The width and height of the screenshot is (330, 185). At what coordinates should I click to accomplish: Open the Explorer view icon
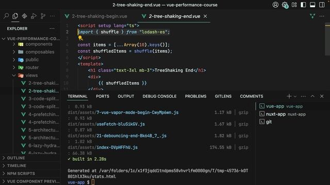click(15, 16)
